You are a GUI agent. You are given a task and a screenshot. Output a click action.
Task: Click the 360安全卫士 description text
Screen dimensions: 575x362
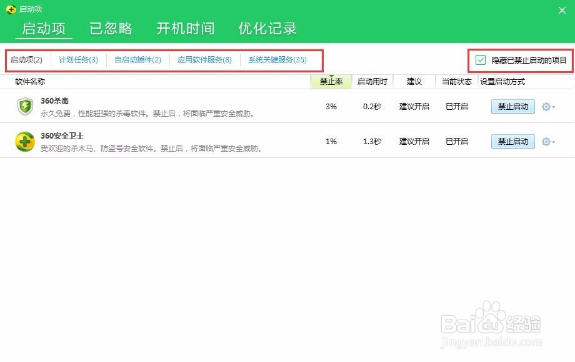(x=151, y=149)
